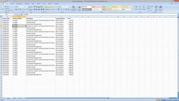The image size is (179, 101).
Task: Switch to the View tab
Action: click(44, 4)
